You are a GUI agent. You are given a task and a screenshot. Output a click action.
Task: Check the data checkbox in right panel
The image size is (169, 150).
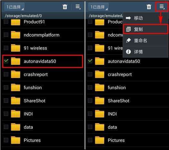[90, 127]
